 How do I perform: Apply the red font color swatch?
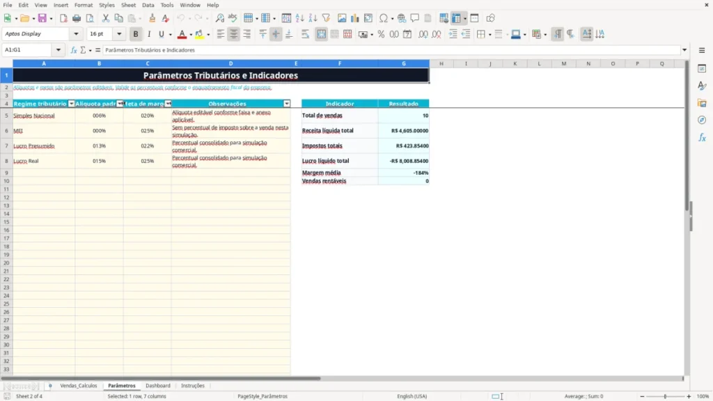182,34
